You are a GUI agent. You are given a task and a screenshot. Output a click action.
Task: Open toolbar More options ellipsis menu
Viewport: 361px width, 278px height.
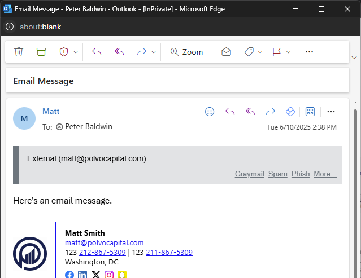tap(309, 52)
